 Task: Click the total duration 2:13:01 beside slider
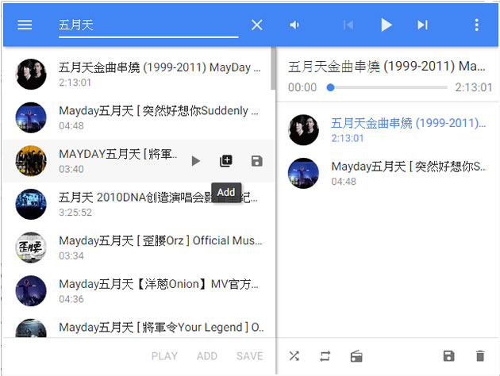click(x=474, y=87)
